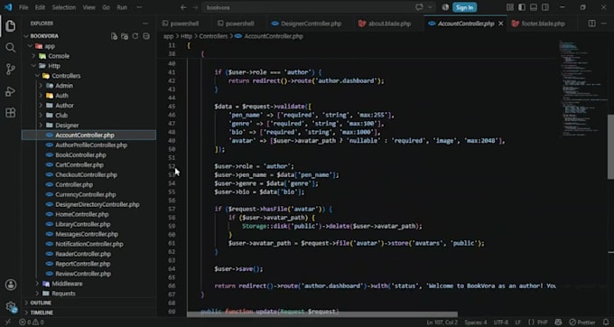Toggle the bottom panel

(534, 7)
